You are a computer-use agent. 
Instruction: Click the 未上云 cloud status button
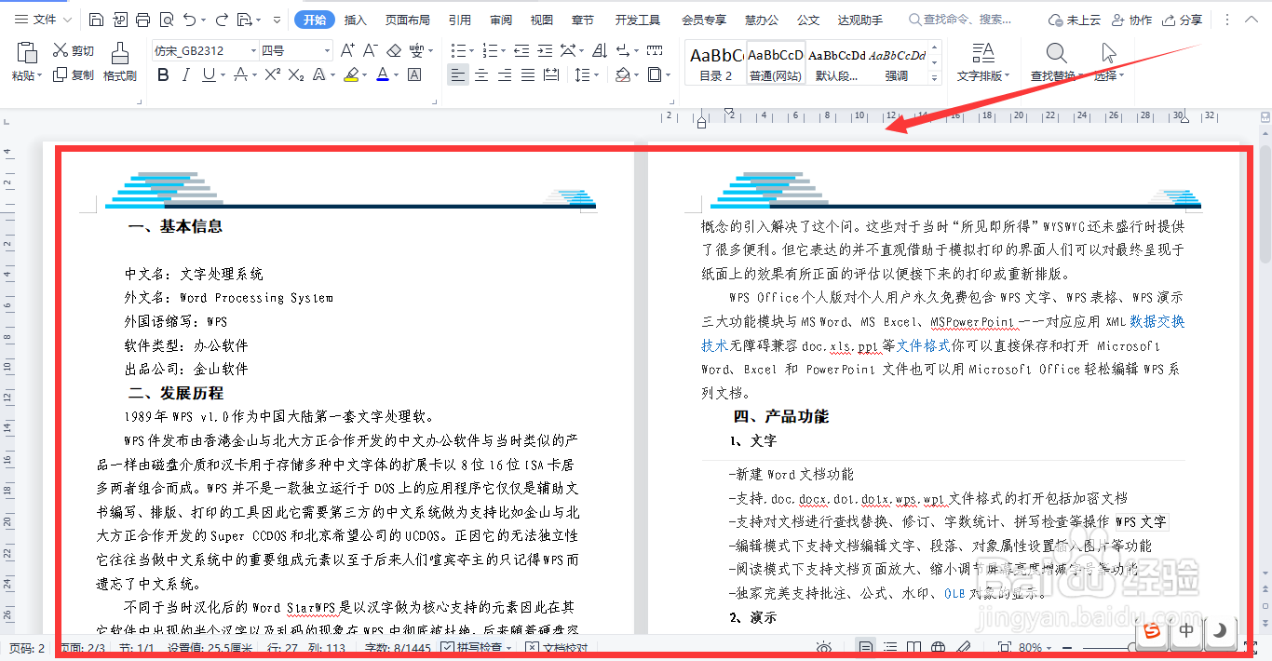1075,20
